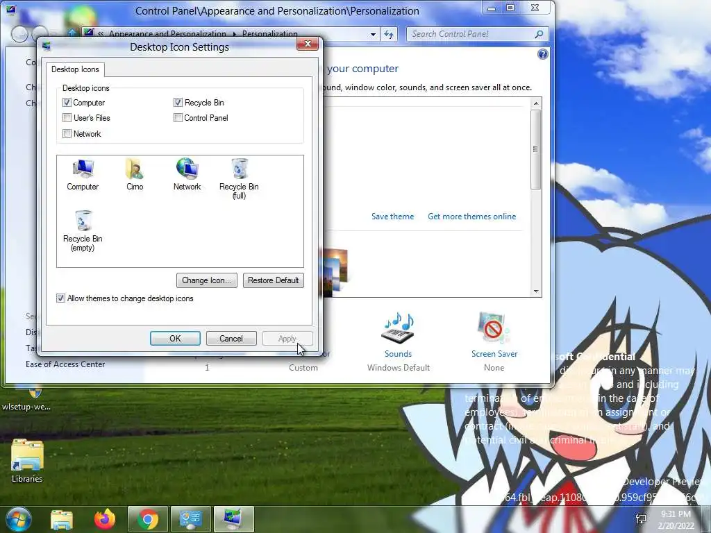Viewport: 711px width, 533px height.
Task: Click the Save theme link
Action: [393, 217]
